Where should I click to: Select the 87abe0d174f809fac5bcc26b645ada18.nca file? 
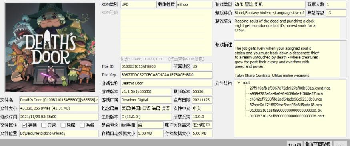pyautogui.click(x=285, y=105)
